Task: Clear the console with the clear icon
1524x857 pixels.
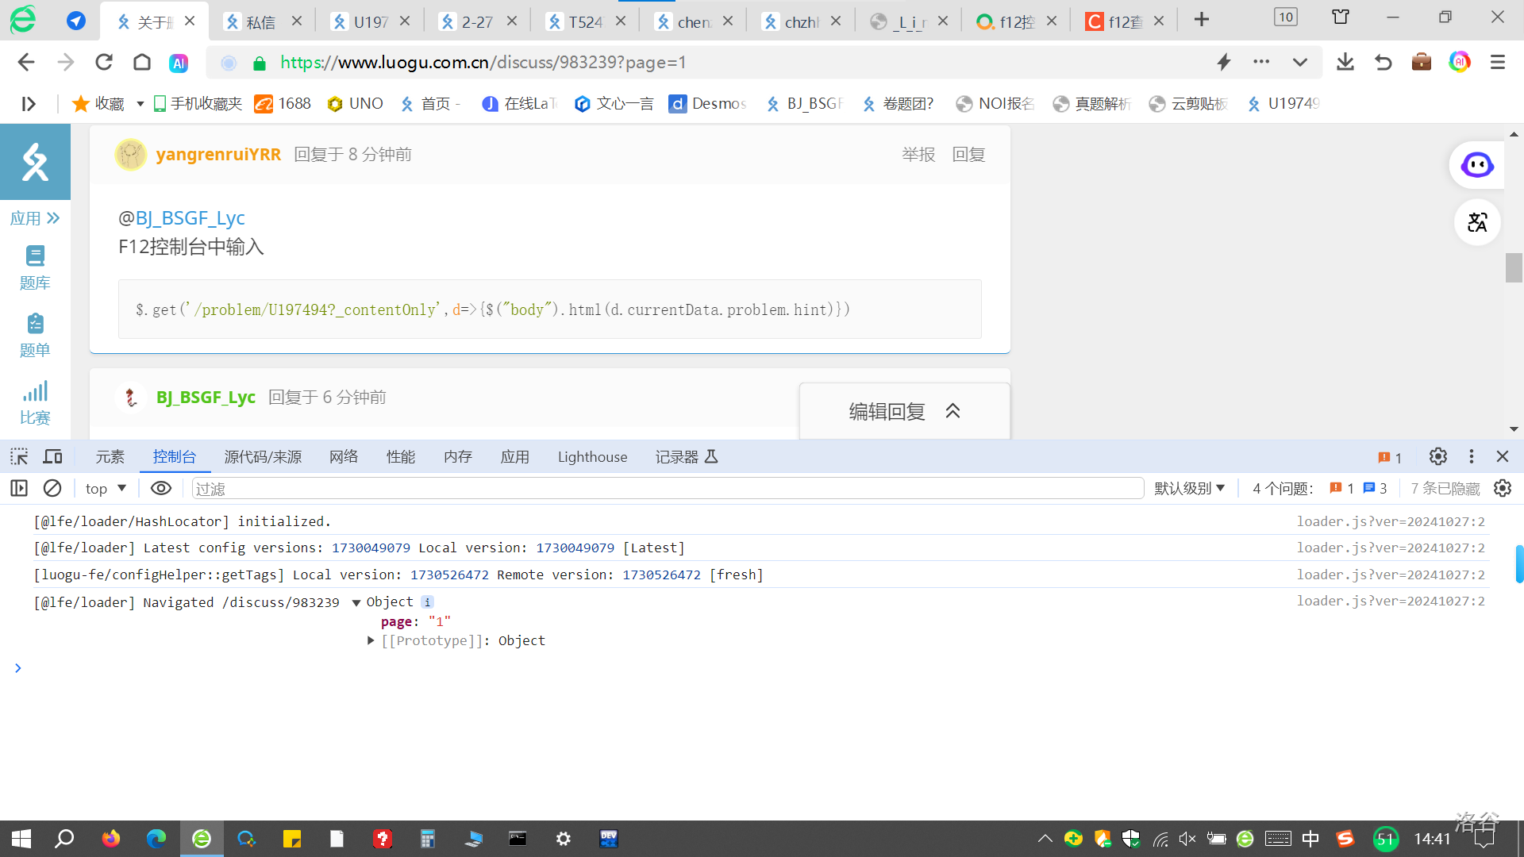Action: (x=52, y=488)
